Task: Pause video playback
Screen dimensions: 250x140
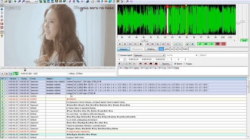Action: pyautogui.click(x=11, y=73)
